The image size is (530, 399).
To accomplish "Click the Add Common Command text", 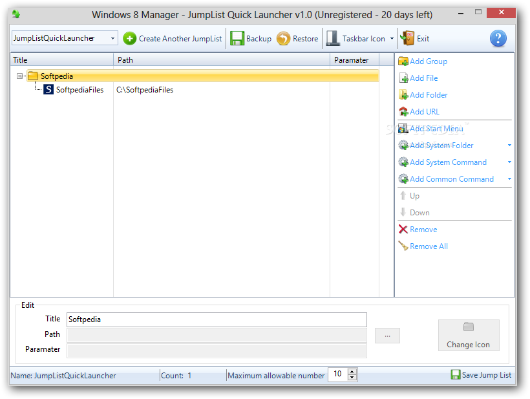I will click(452, 179).
